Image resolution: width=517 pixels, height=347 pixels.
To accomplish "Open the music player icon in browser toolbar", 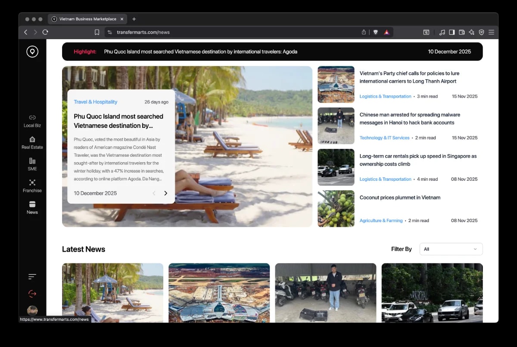I will (x=442, y=32).
